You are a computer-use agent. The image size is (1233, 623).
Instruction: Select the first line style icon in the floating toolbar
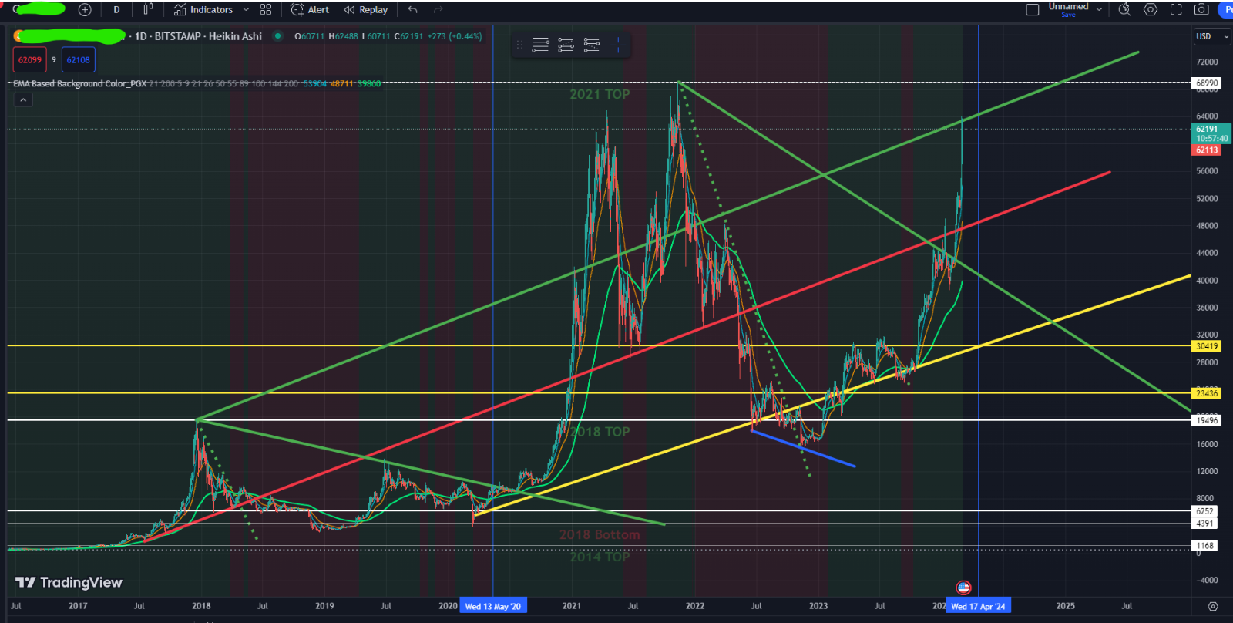pyautogui.click(x=540, y=45)
